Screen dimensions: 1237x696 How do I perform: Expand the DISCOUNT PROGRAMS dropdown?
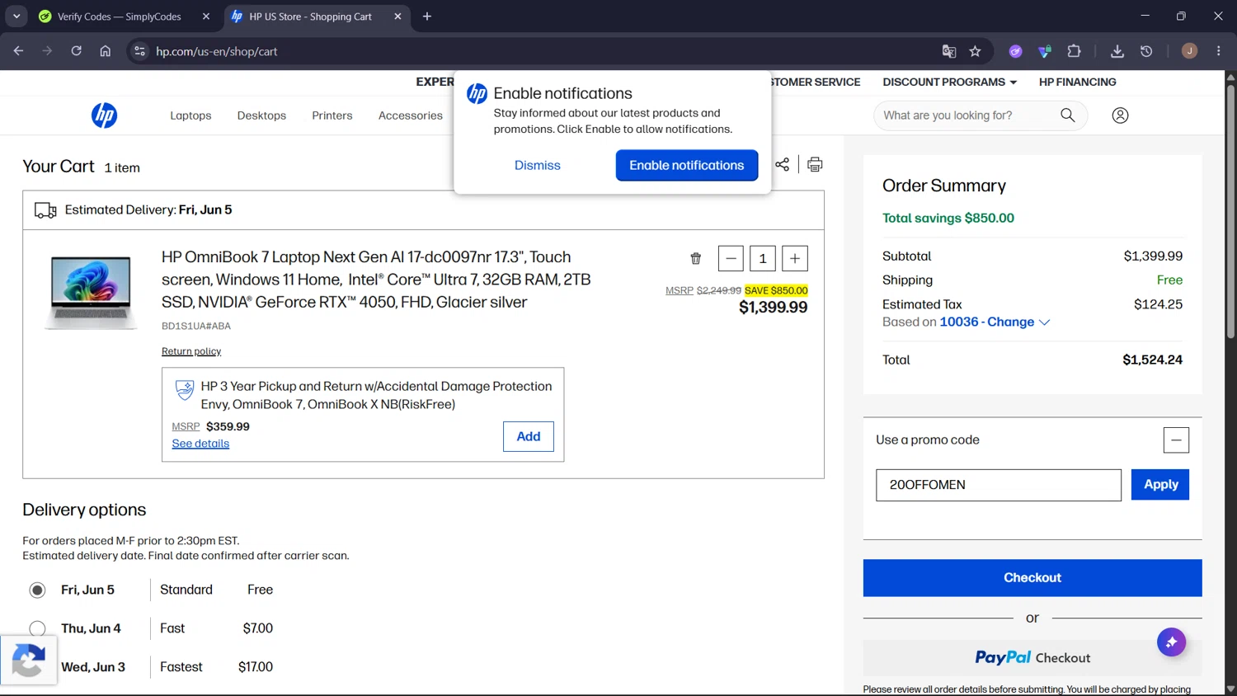point(949,82)
